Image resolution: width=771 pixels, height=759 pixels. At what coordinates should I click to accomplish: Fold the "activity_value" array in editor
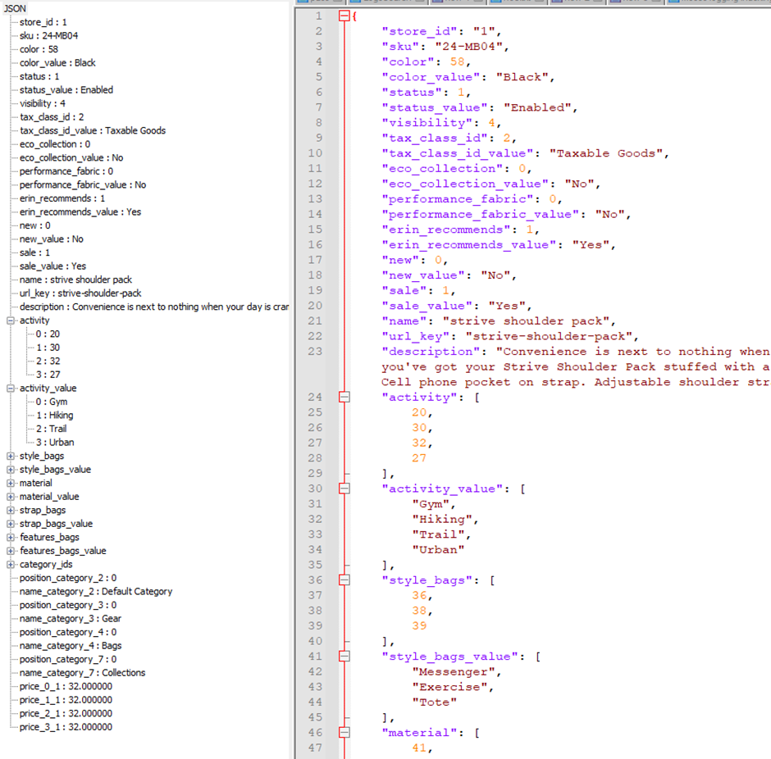344,489
